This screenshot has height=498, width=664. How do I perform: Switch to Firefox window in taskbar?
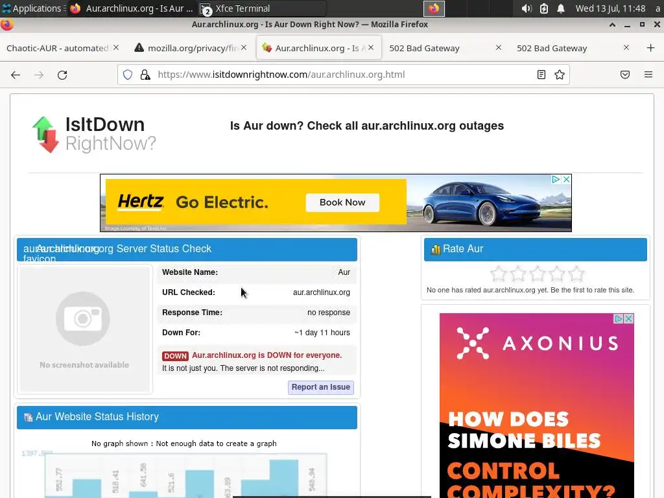coord(132,8)
